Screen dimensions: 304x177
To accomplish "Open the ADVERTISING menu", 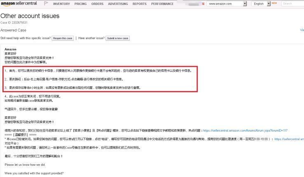I will tap(118, 4).
